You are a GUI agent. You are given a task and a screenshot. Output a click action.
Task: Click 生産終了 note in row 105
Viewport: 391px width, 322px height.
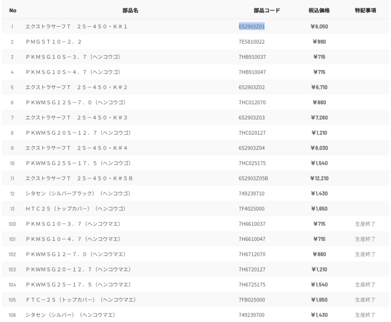365,299
